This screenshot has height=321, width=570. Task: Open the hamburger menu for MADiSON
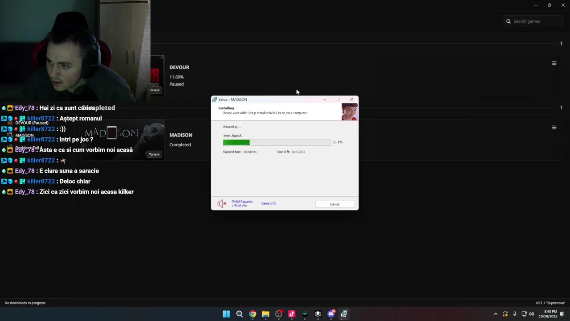(554, 128)
